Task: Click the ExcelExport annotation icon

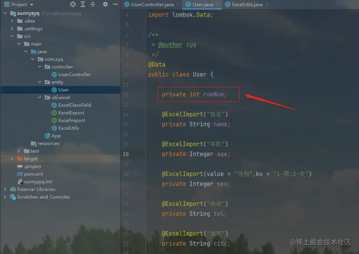Action: click(x=54, y=113)
